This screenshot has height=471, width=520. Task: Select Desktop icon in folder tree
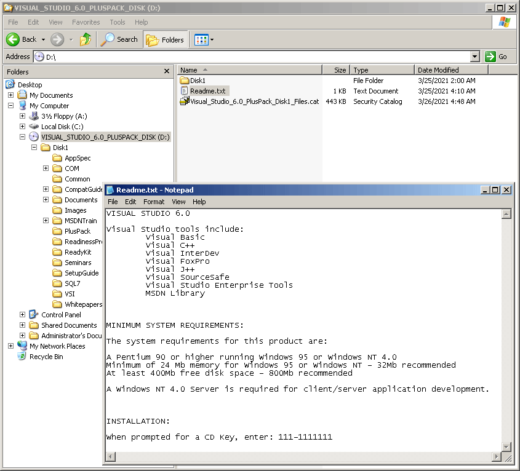pos(10,84)
